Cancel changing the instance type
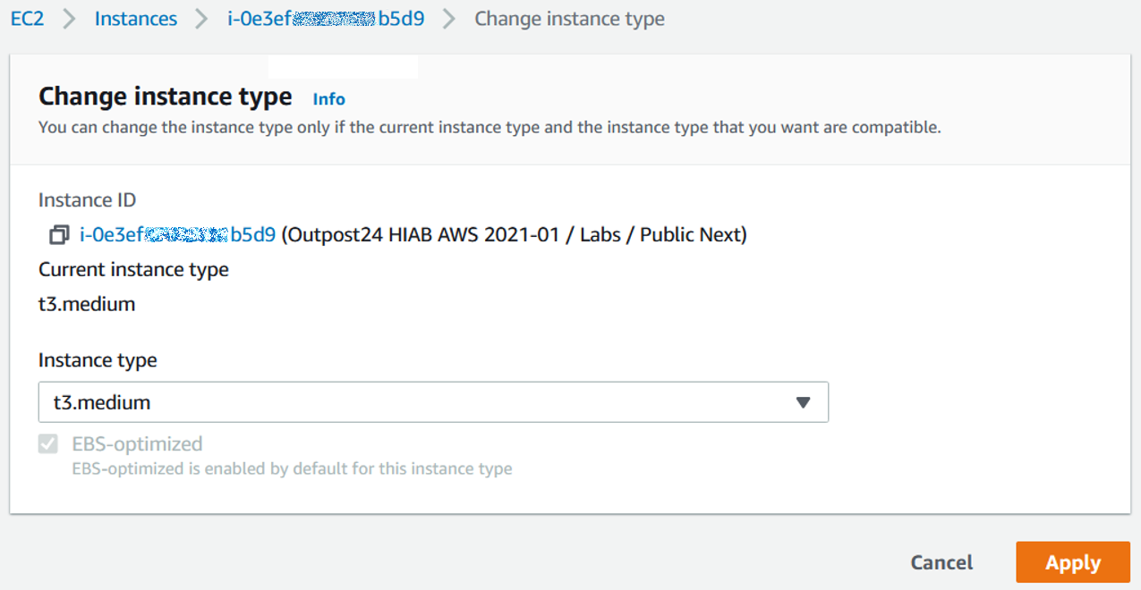Screen dimensions: 1141x590 [x=941, y=562]
